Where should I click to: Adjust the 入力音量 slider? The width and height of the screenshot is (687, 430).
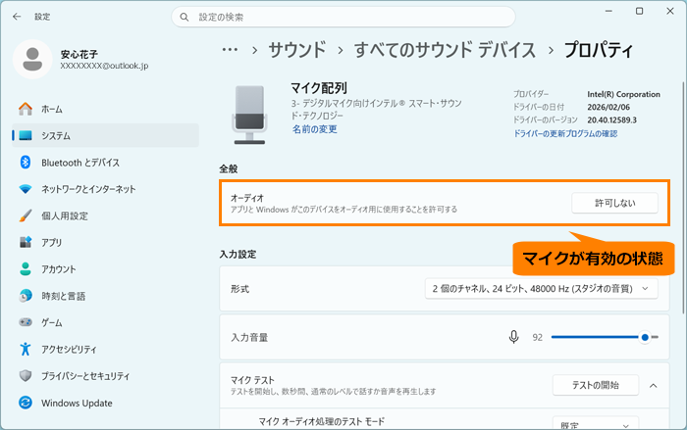point(605,337)
